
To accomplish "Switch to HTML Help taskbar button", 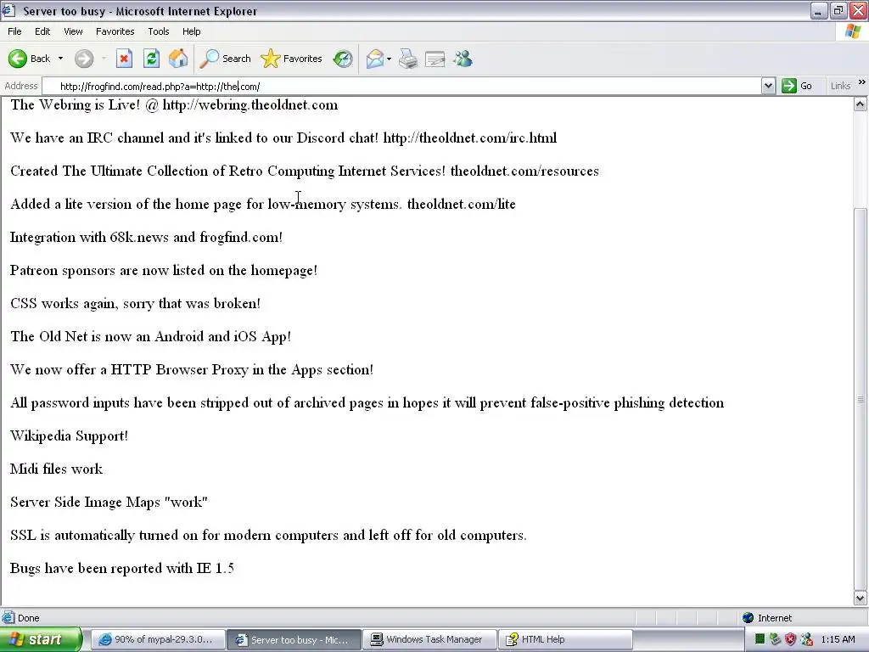I will (564, 639).
